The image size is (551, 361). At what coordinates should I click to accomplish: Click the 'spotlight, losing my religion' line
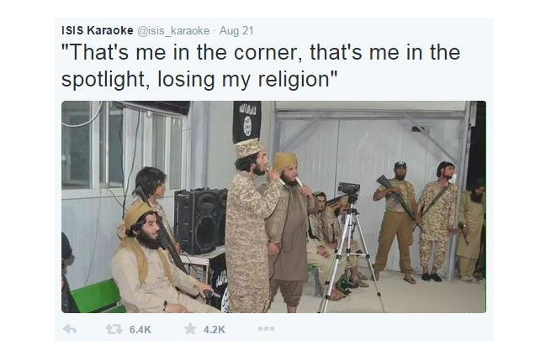pos(199,79)
